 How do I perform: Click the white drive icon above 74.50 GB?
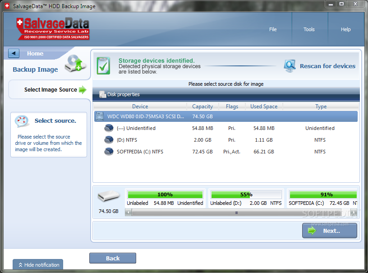point(109,196)
